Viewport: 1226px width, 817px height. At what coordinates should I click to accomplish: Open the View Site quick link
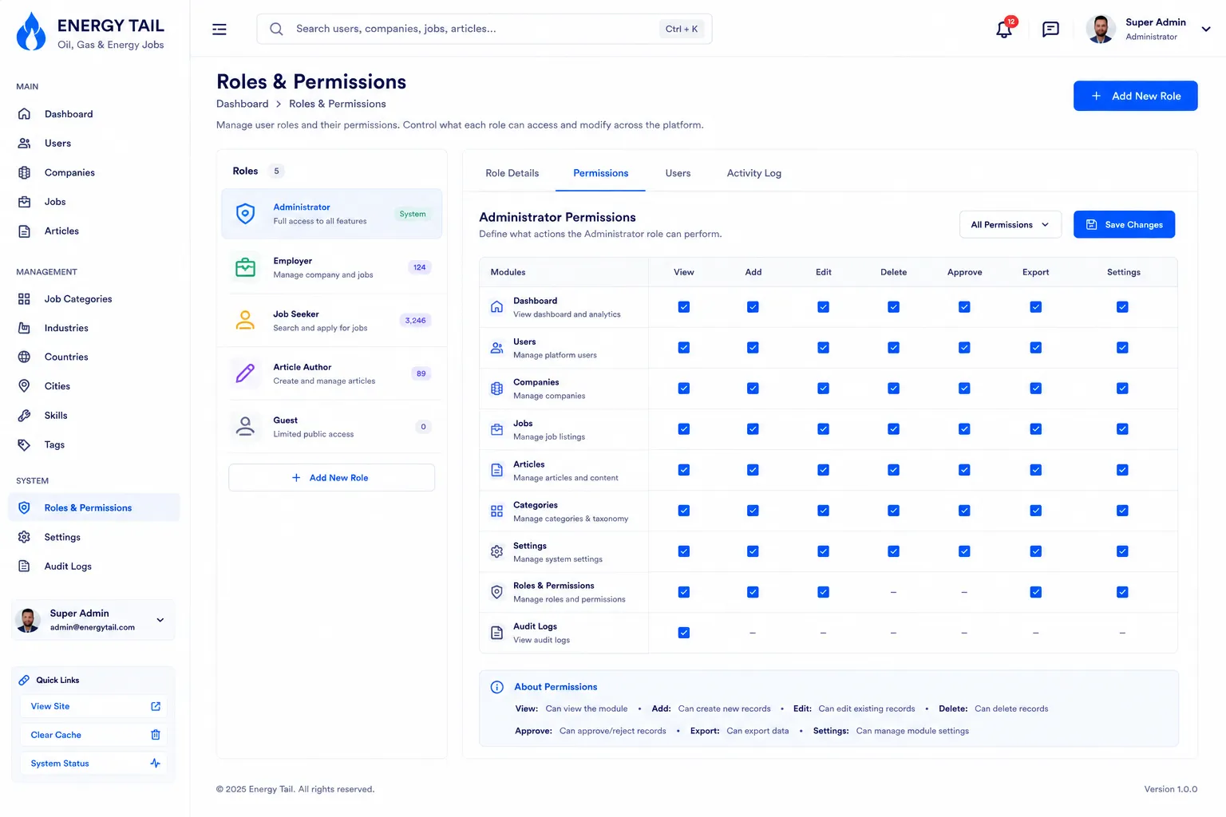tap(94, 706)
